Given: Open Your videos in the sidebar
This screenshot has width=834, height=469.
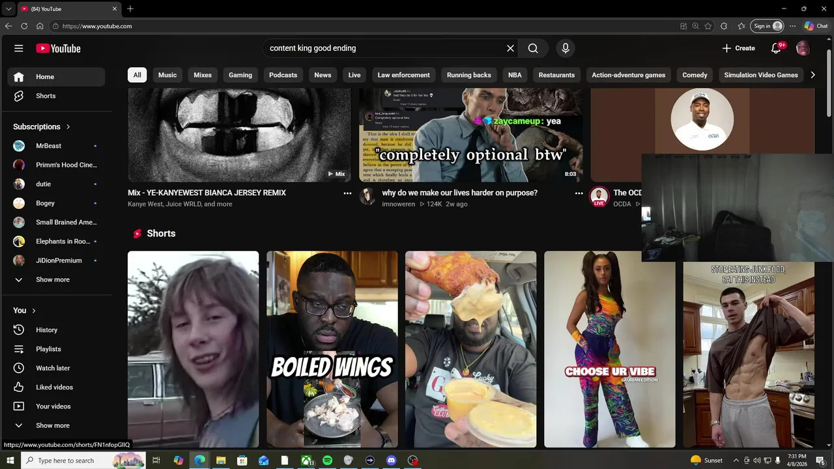Looking at the screenshot, I should [x=56, y=406].
